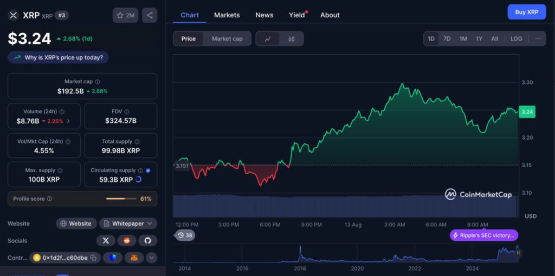The height and width of the screenshot is (276, 555).
Task: Click the range slider handle on mini timeline
Action: [518, 253]
